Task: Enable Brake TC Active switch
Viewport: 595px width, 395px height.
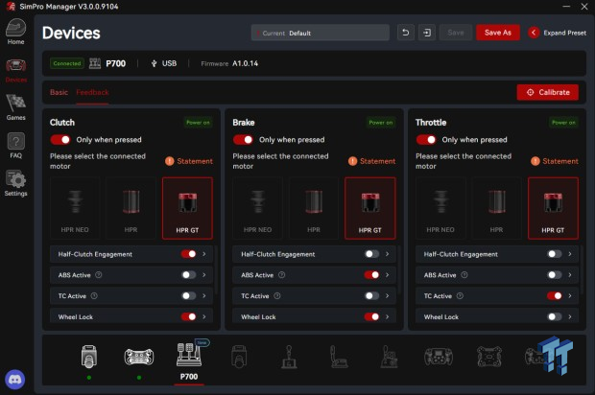Action: coord(371,295)
